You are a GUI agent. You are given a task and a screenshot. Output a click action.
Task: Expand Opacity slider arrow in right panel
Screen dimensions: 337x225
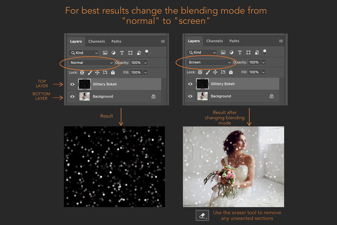coord(263,62)
